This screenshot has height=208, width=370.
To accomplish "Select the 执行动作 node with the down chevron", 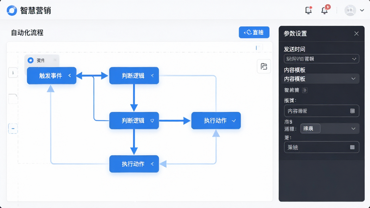I will [216, 121].
